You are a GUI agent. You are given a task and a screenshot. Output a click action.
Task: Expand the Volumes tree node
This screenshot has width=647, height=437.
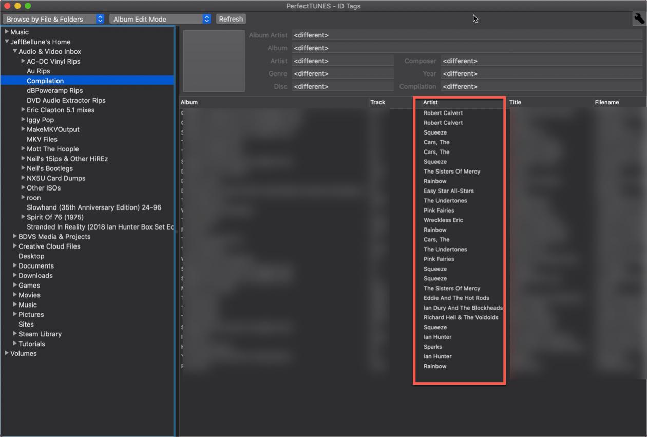tap(7, 353)
